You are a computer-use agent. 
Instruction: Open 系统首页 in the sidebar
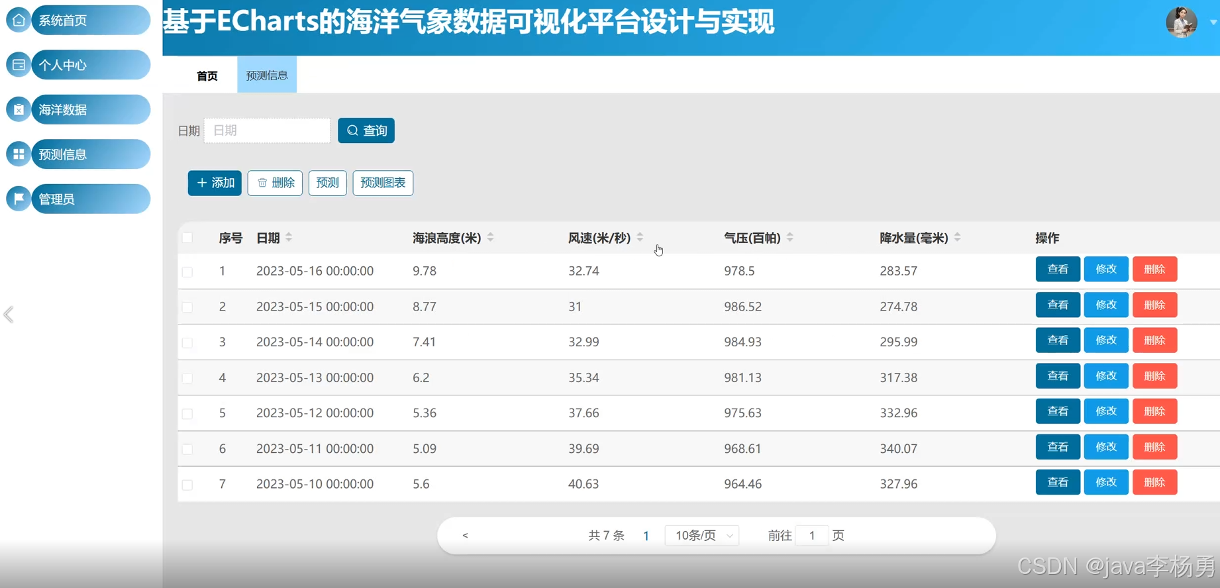(x=91, y=20)
